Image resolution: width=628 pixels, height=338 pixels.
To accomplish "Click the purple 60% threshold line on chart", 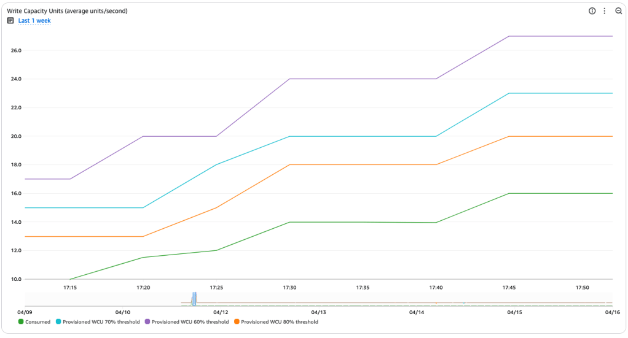I will 363,79.
